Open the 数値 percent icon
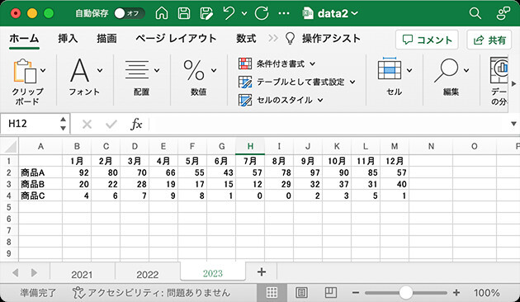 click(194, 70)
